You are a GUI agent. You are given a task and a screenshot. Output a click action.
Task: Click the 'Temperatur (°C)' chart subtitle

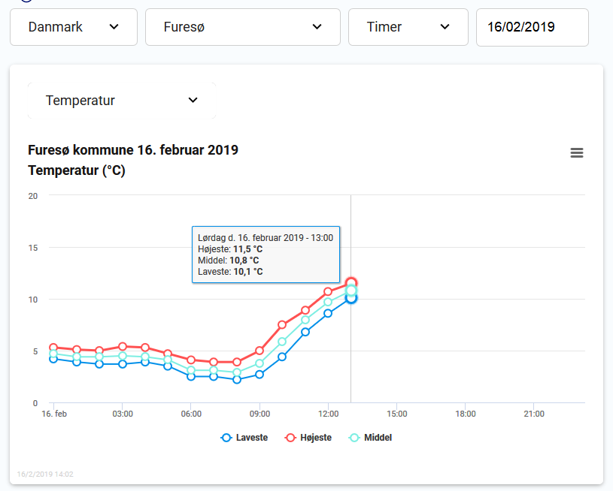77,170
